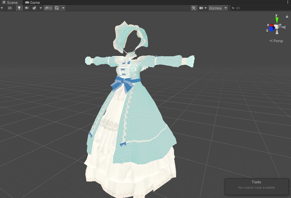Click the scene camera icon
This screenshot has height=198, width=291.
(x=201, y=8)
